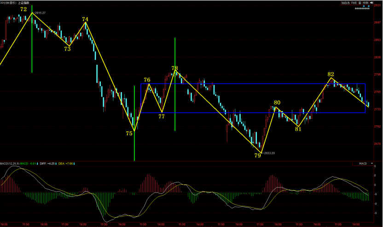Click the 2915.27 high price label
Screen dimensions: 383x227
tap(40, 13)
